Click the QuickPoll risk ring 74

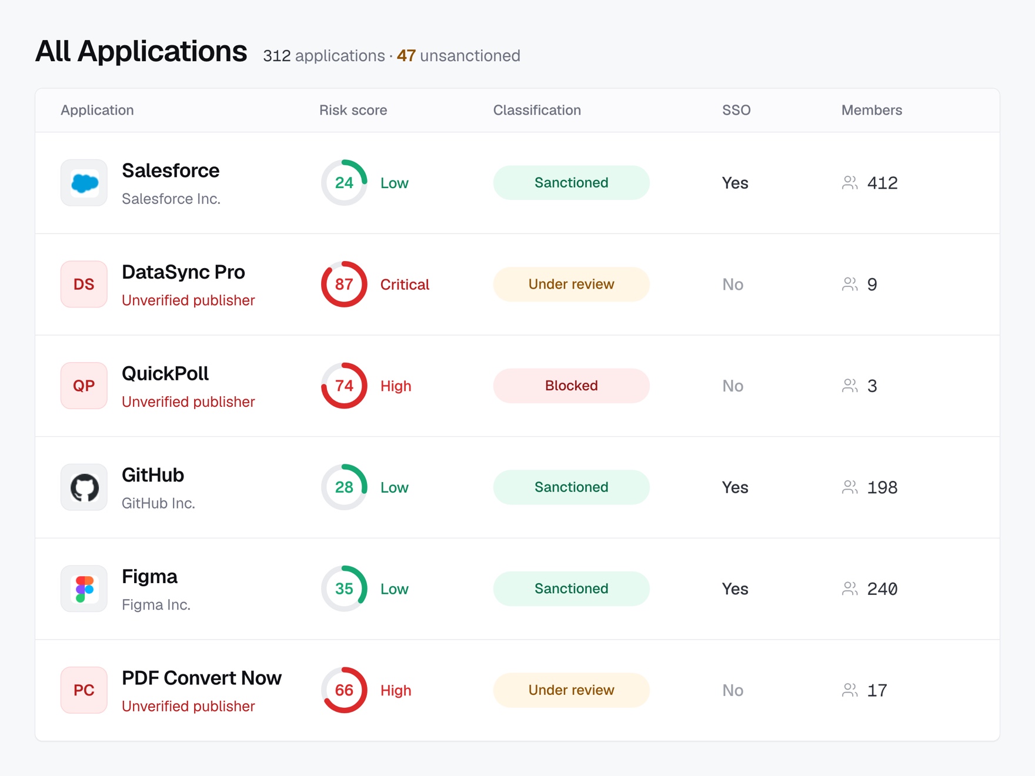pyautogui.click(x=344, y=386)
